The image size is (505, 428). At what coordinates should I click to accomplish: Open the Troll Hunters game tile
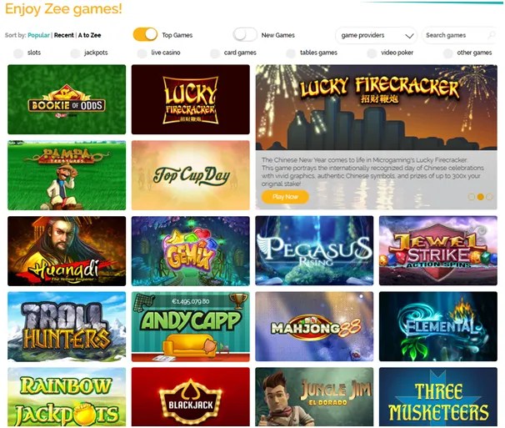coord(67,327)
